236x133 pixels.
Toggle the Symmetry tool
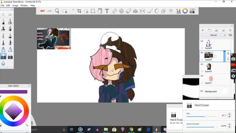coord(142,11)
